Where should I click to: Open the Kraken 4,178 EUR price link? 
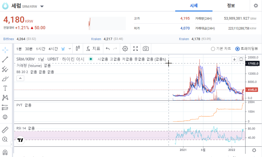tap(184, 39)
